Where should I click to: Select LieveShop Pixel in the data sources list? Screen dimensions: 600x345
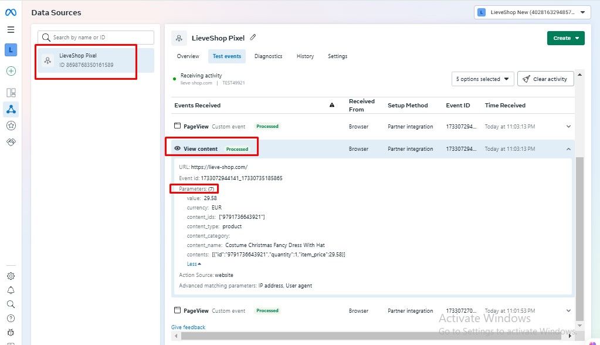tap(96, 60)
